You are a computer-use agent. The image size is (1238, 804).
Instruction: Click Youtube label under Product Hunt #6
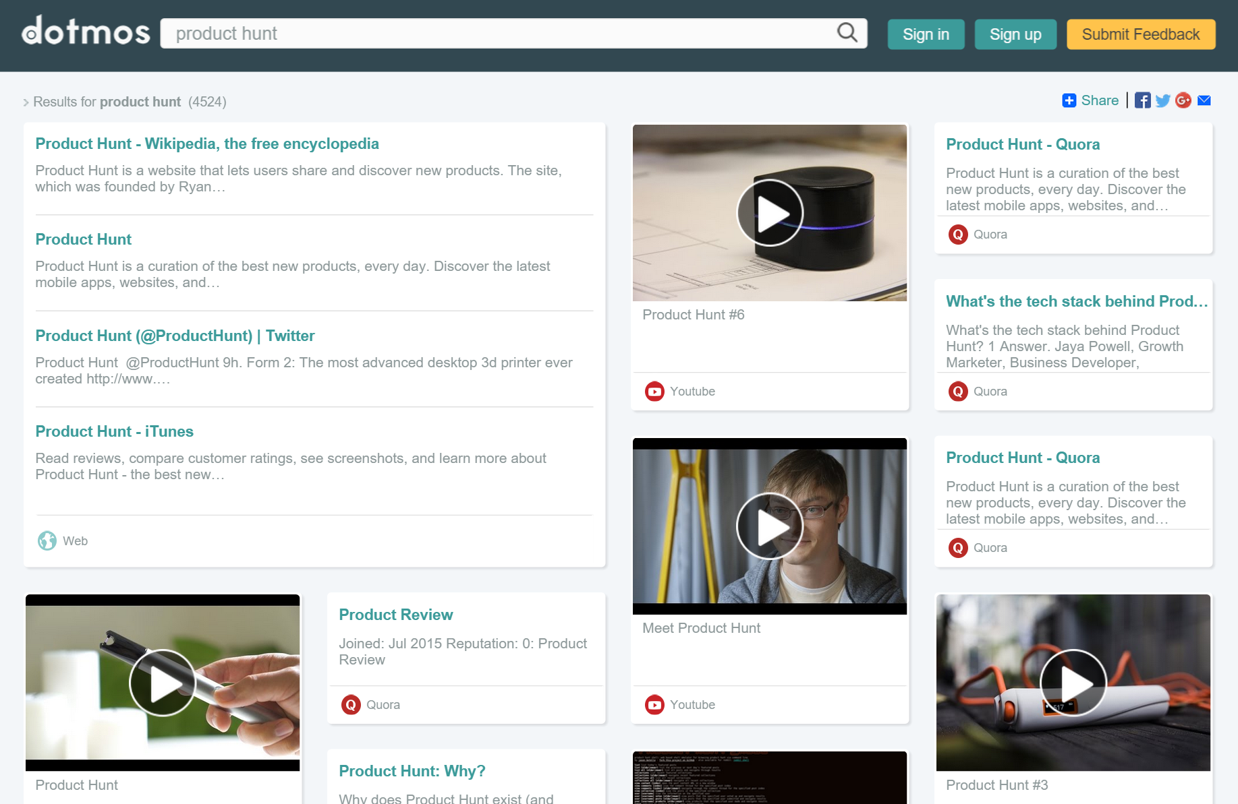[x=692, y=392]
